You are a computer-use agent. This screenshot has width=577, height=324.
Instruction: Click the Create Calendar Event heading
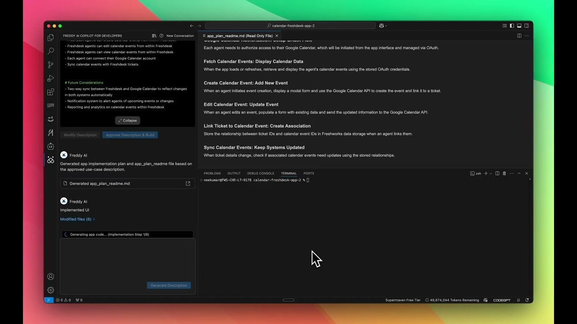coord(246,83)
